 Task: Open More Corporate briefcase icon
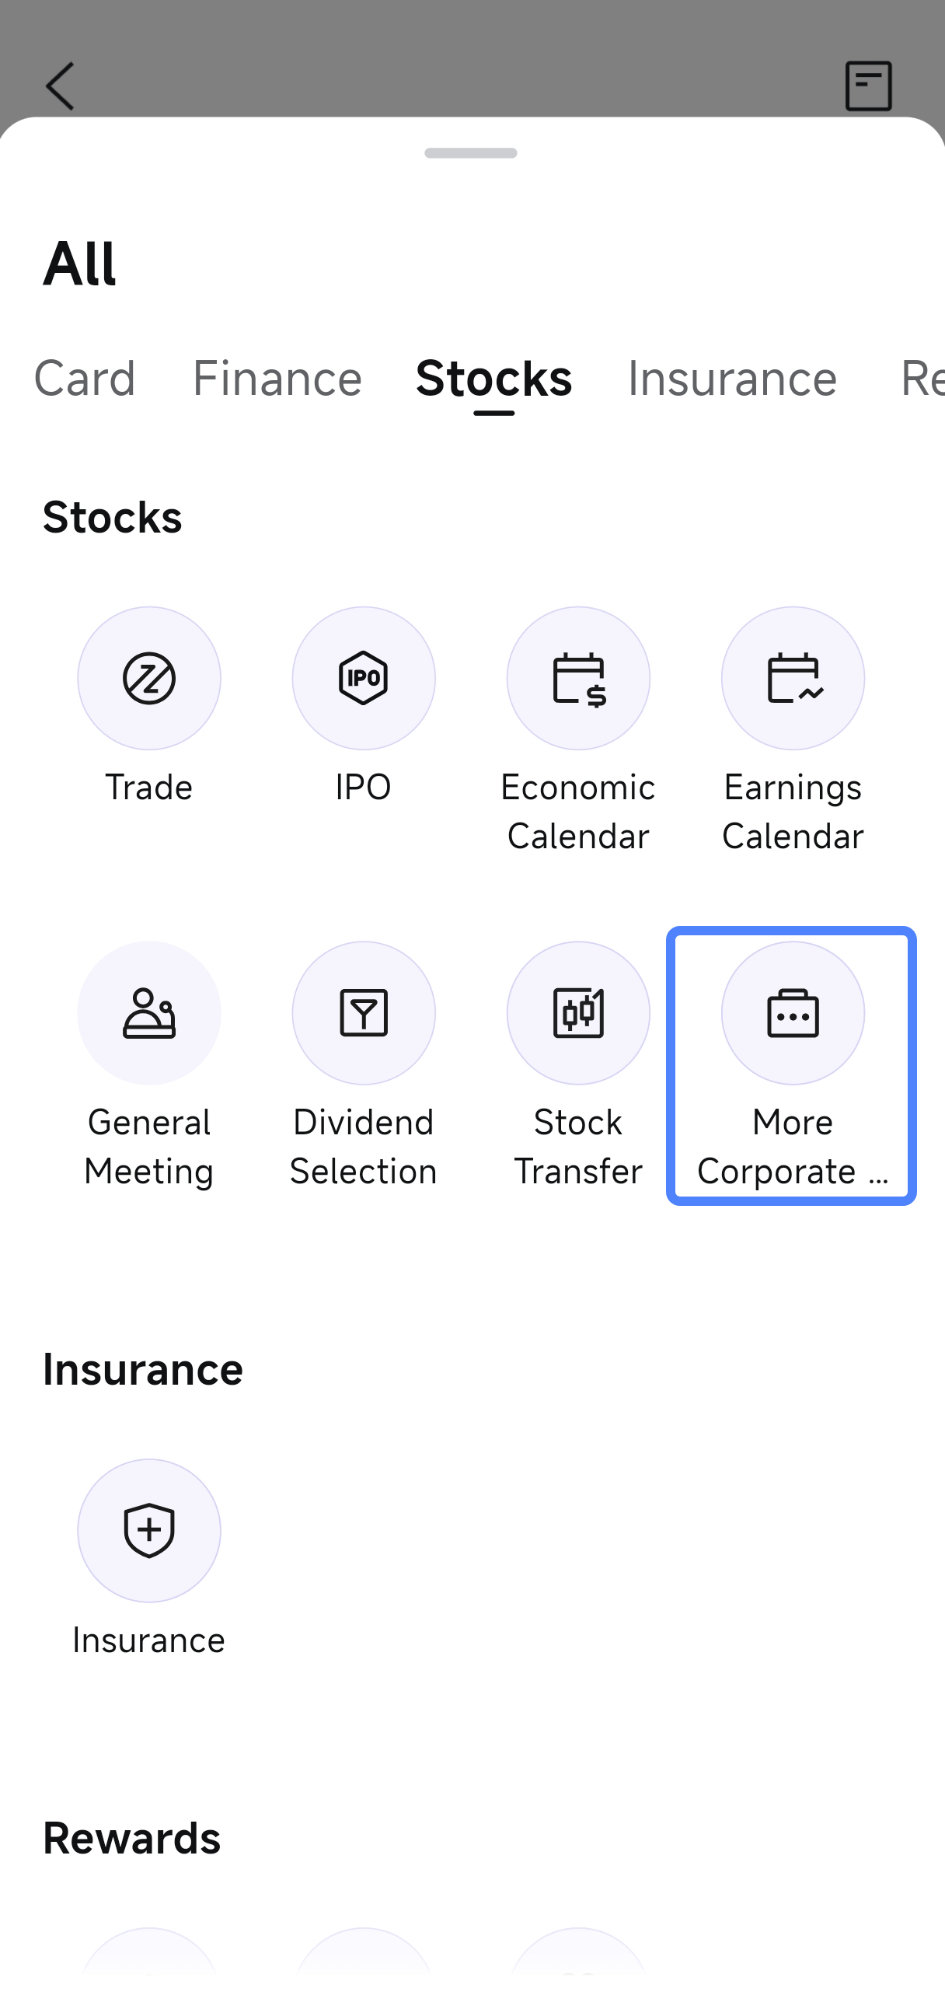click(793, 1013)
